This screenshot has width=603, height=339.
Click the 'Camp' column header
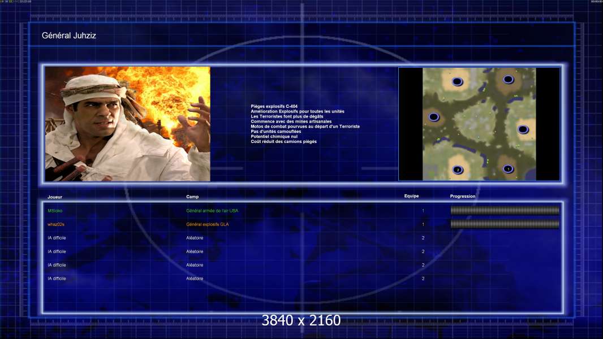192,197
